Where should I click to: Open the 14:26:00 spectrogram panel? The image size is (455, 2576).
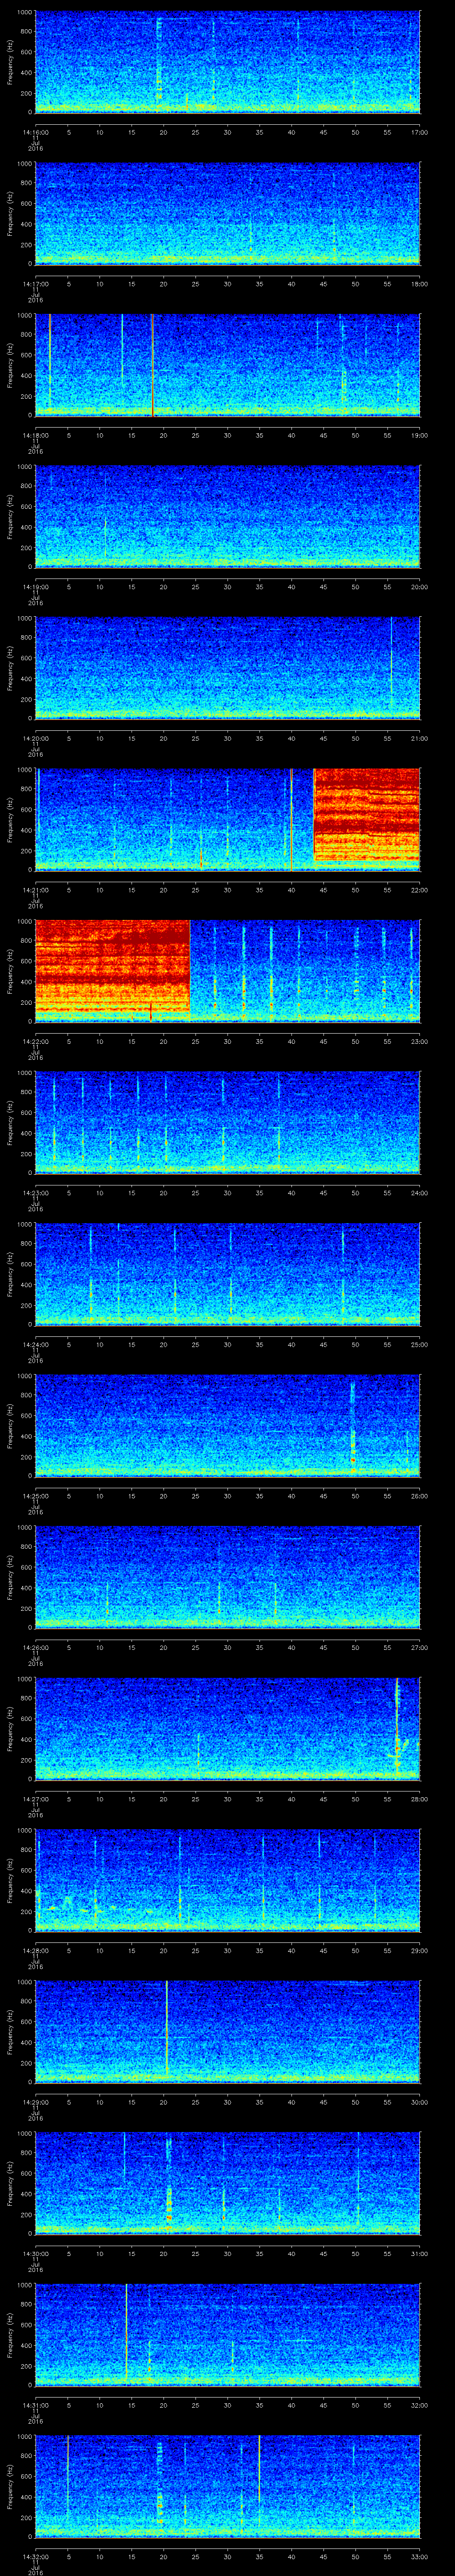pyautogui.click(x=227, y=1577)
